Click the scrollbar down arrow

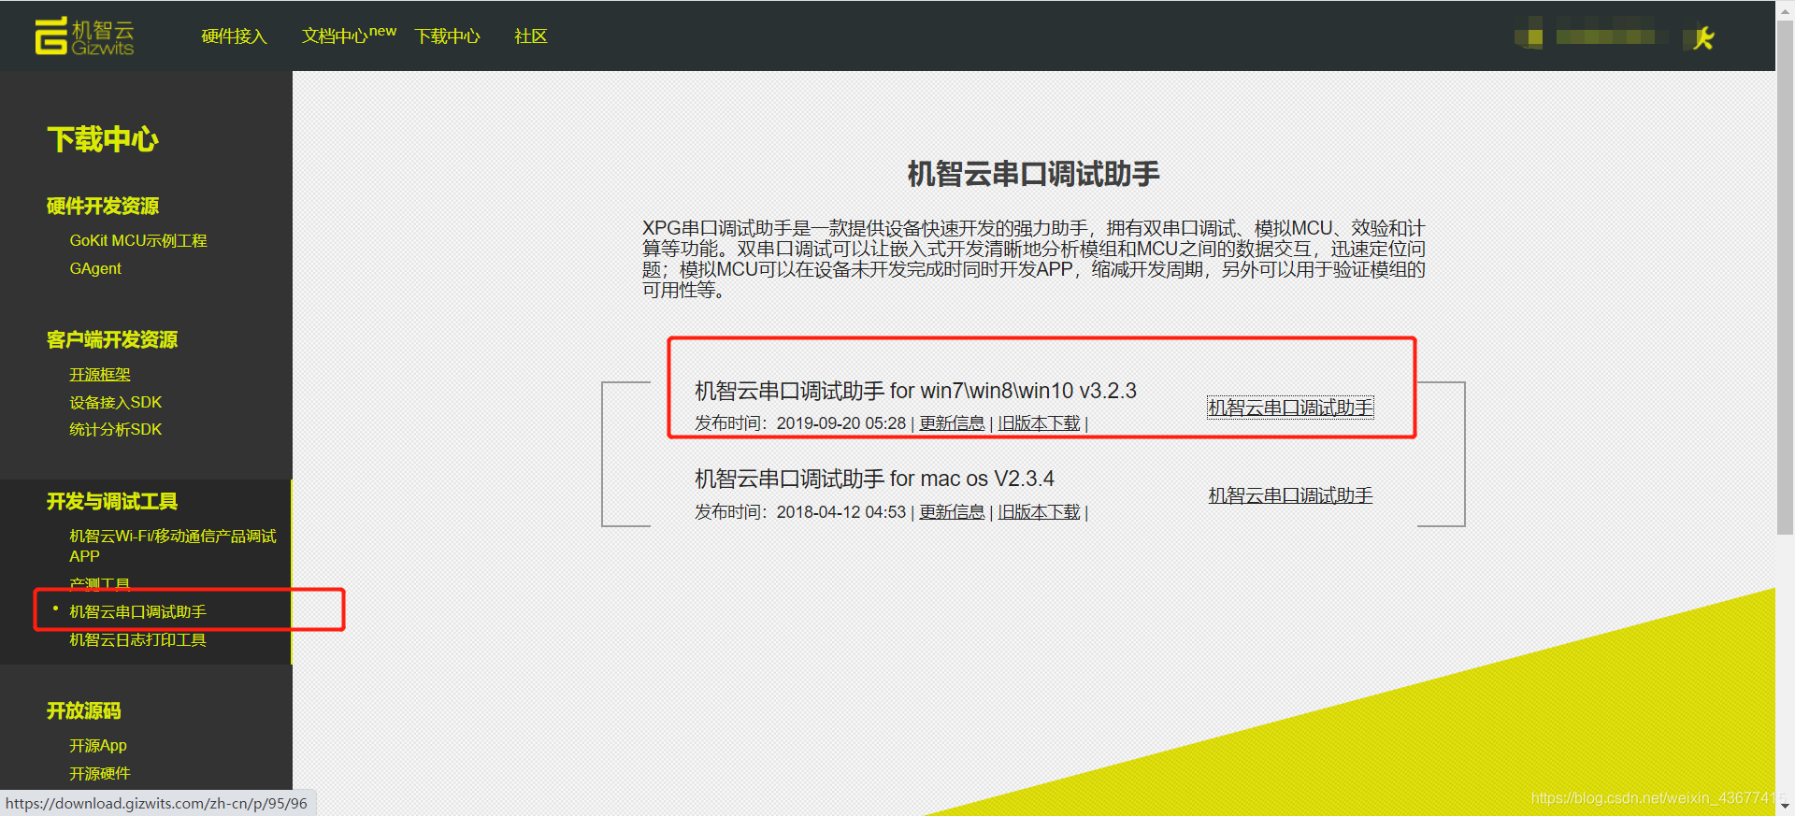click(x=1785, y=806)
